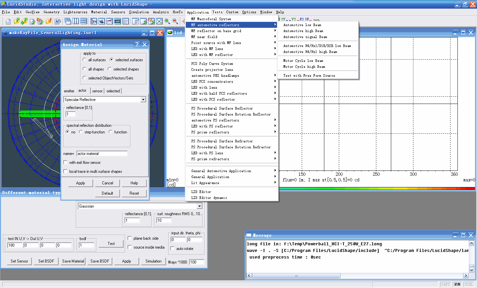This screenshot has height=288, width=477.
Task: Open the Specular Reflective material dropdown
Action: point(143,100)
